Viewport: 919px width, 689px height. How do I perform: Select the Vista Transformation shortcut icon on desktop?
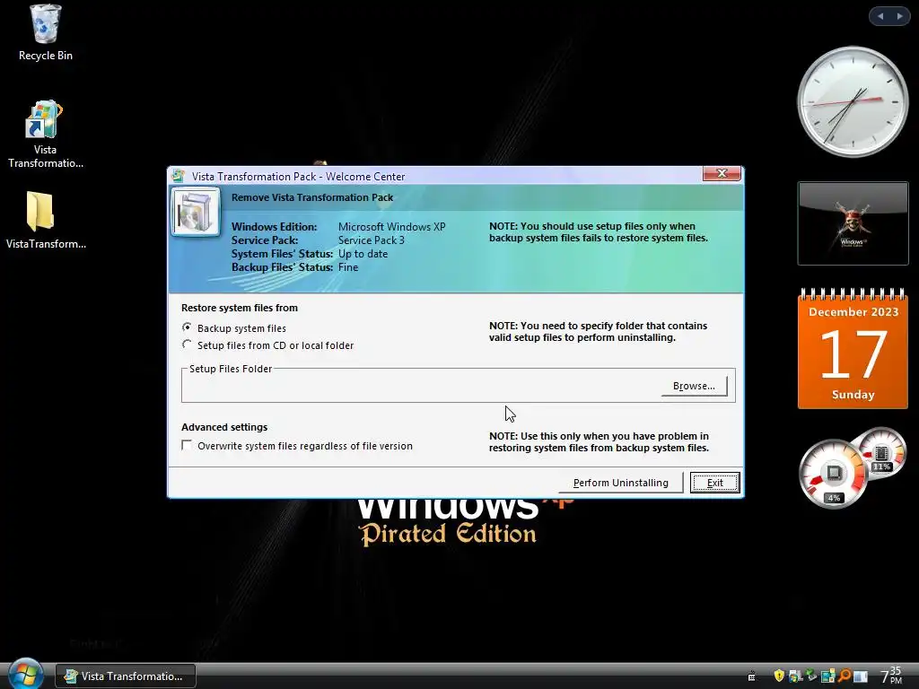(45, 135)
